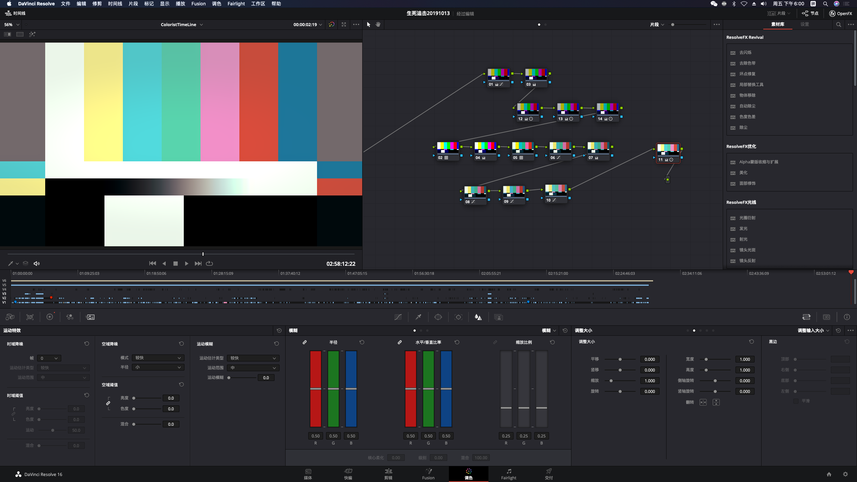Viewport: 857px width, 482px height.
Task: Expand the 空域降噪 模式 dropdown
Action: click(158, 358)
